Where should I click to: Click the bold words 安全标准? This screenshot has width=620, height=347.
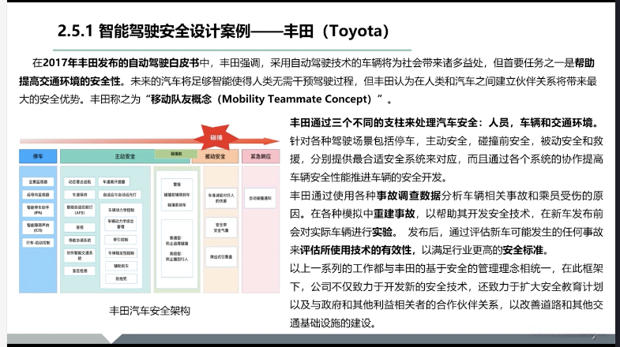pos(524,250)
